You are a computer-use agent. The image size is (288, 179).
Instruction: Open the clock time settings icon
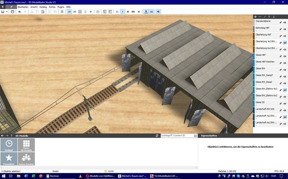[x=98, y=12]
